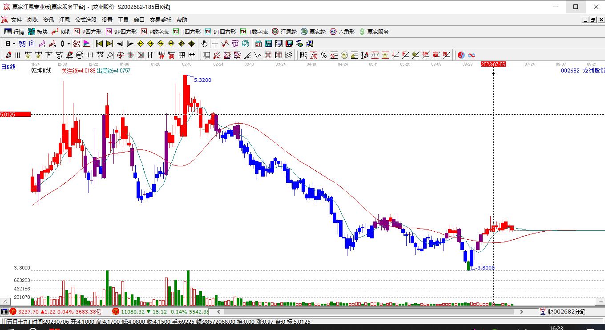The image size is (605, 330).
Task: Click the Shenzhen index 11080.32 status
Action: pos(160,312)
